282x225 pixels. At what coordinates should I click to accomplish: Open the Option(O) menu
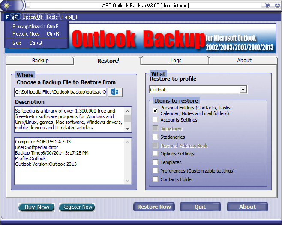pyautogui.click(x=32, y=17)
